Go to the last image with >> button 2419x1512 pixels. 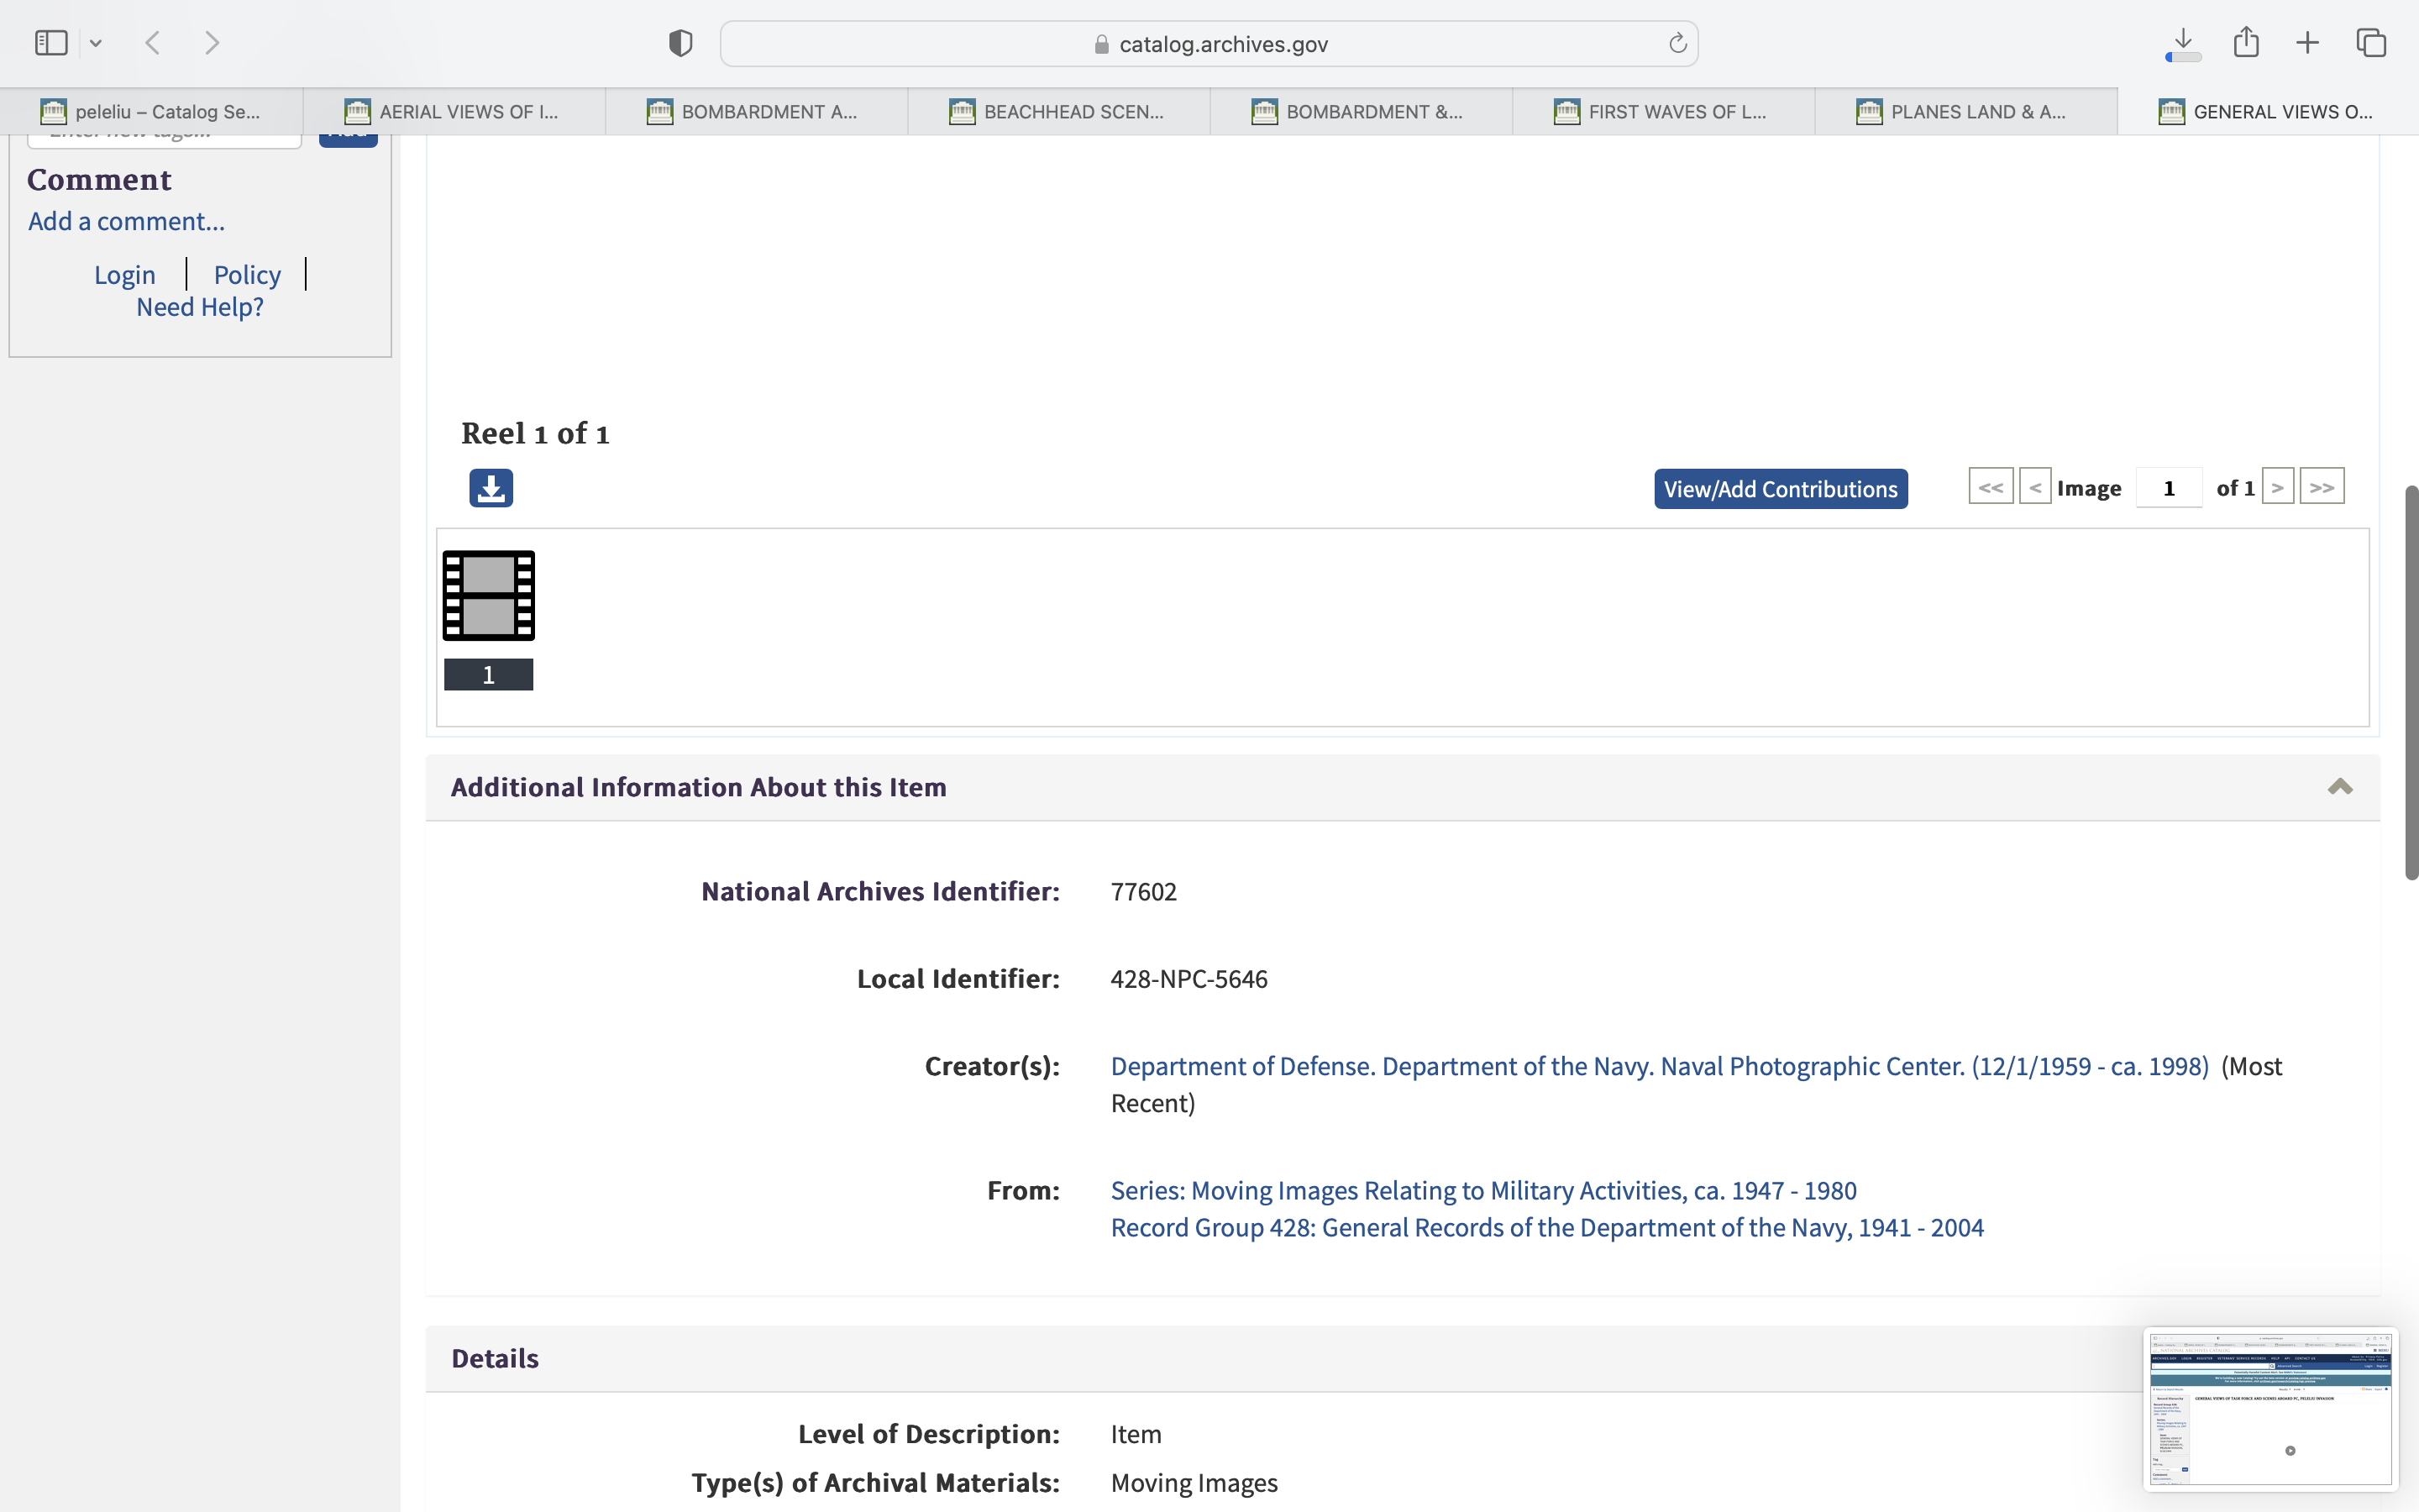click(2321, 488)
